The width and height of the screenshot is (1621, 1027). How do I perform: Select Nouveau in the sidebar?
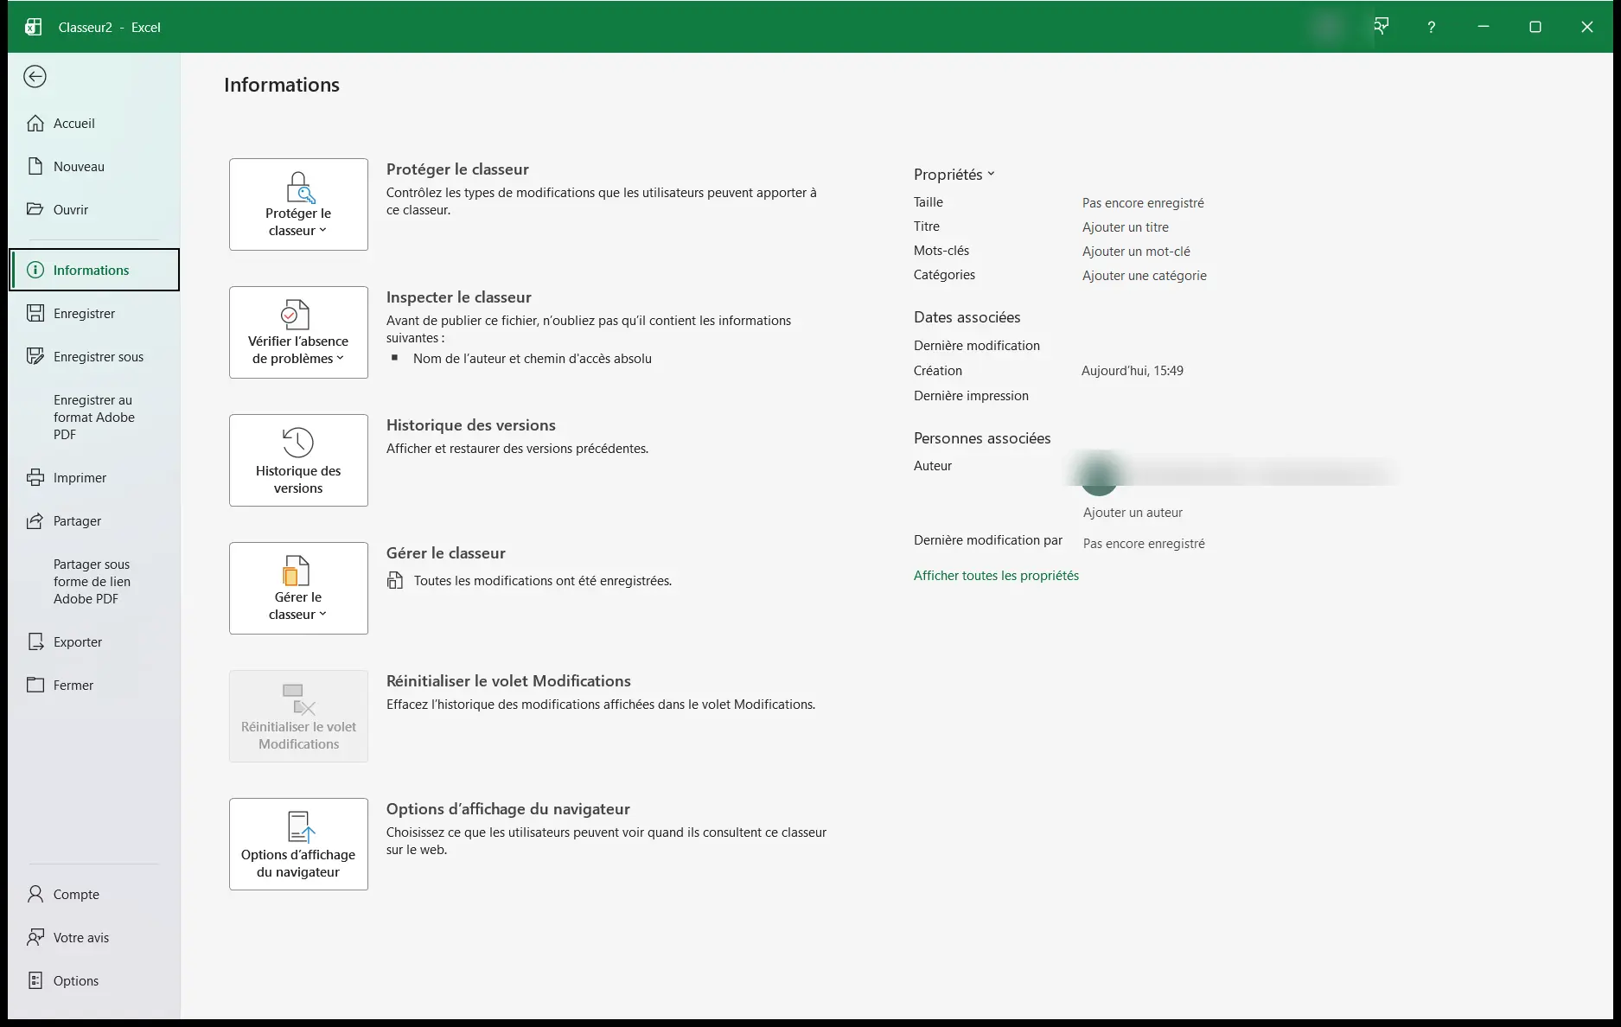(x=93, y=166)
